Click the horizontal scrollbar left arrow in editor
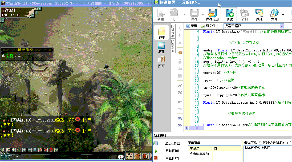292x162 pixels. 186,128
